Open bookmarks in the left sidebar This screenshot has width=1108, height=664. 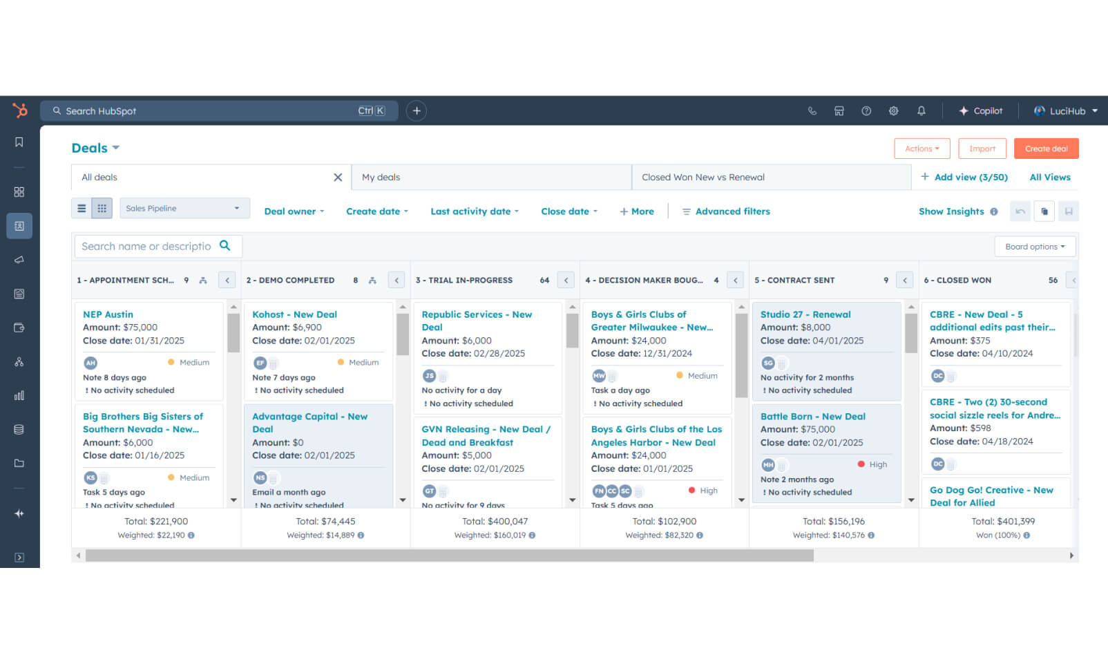click(19, 142)
